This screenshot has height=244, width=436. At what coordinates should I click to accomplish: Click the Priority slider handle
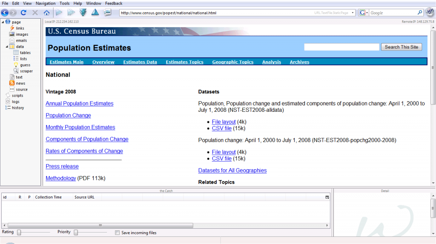pos(76,232)
